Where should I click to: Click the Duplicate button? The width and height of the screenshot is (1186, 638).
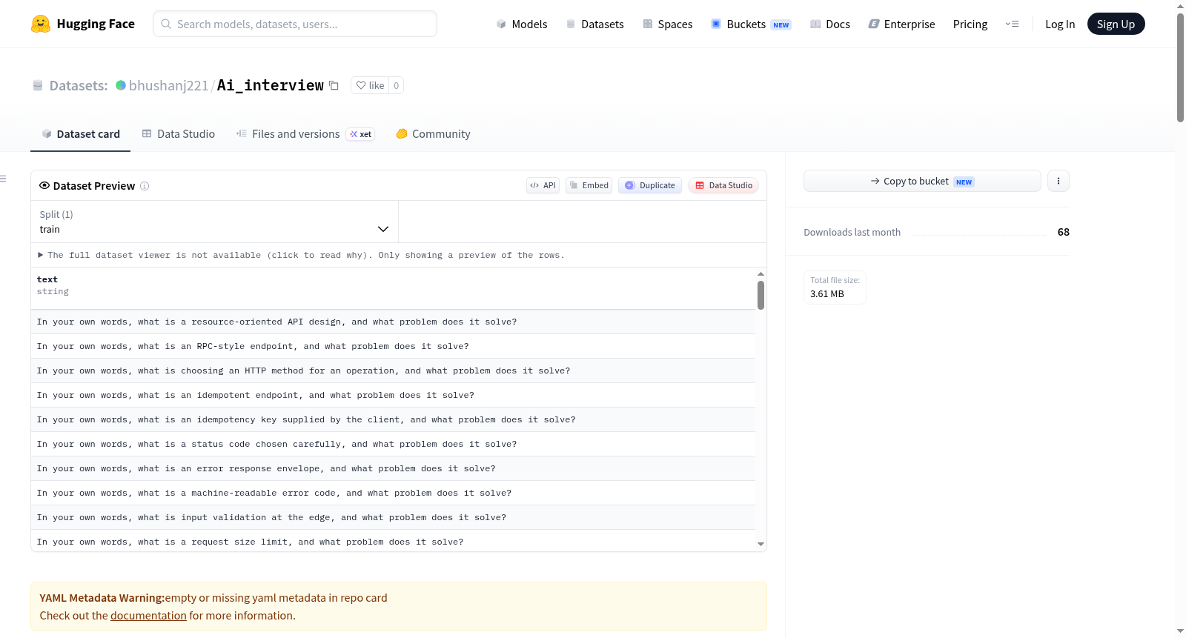click(x=650, y=185)
